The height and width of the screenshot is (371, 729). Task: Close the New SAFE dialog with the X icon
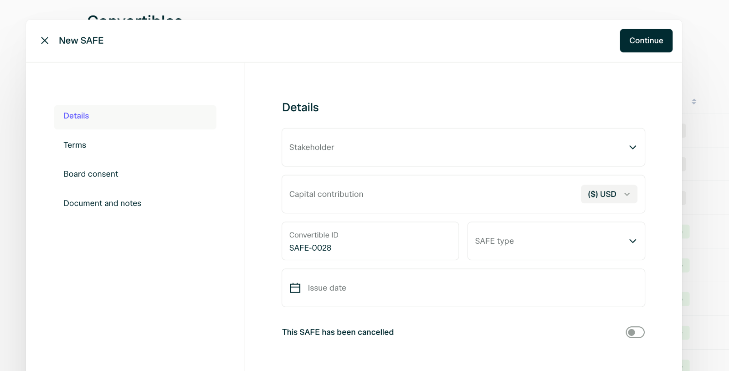coord(45,41)
